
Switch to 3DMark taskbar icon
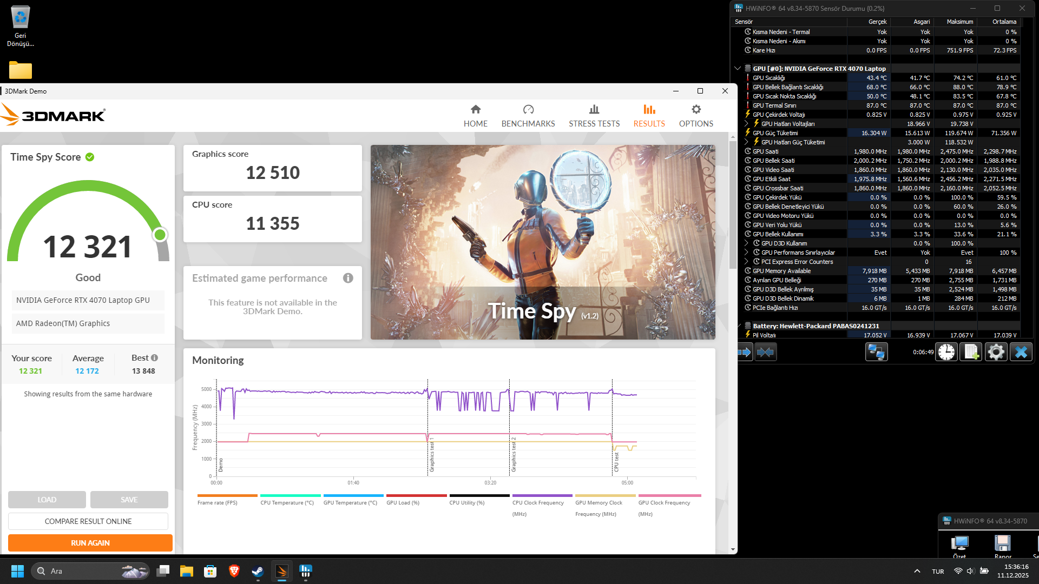[x=282, y=571]
